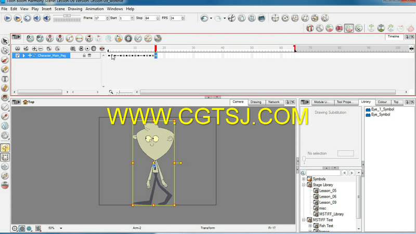Collapse the Stage Library folder
This screenshot has height=234, width=416.
coord(304,185)
